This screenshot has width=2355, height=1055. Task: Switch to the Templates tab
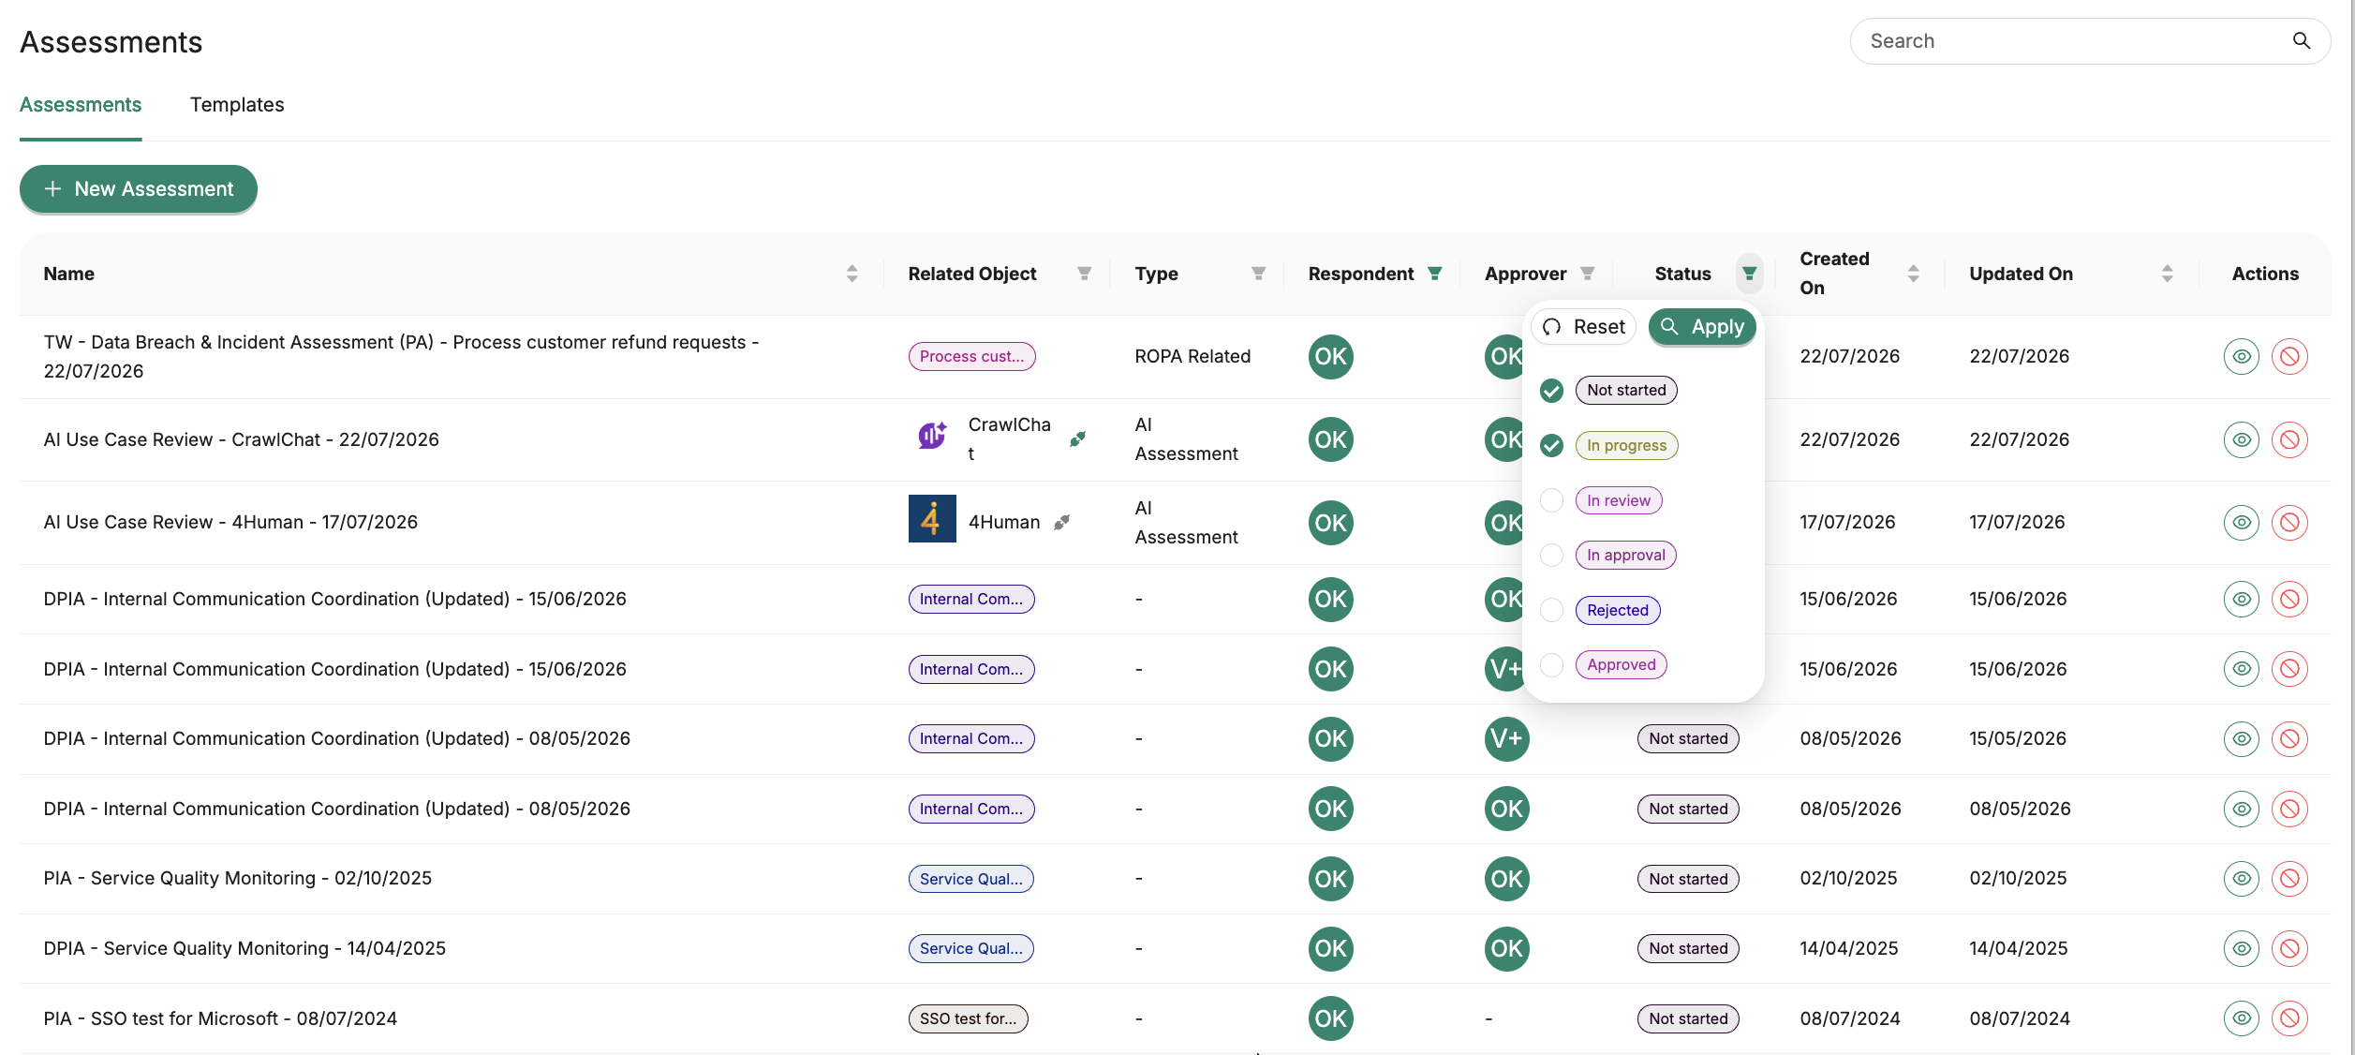point(237,105)
